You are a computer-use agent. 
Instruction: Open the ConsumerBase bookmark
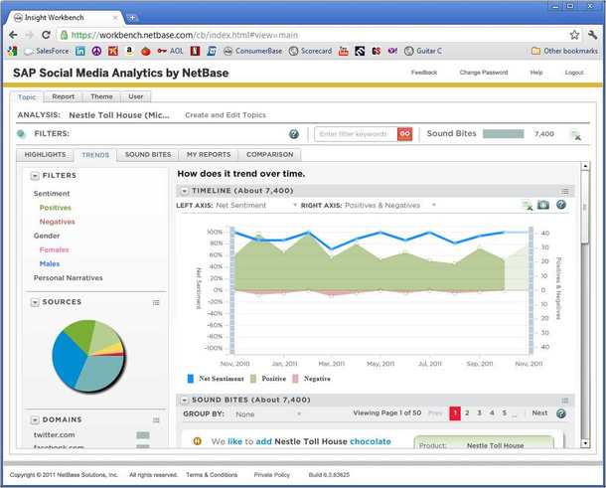(x=252, y=51)
